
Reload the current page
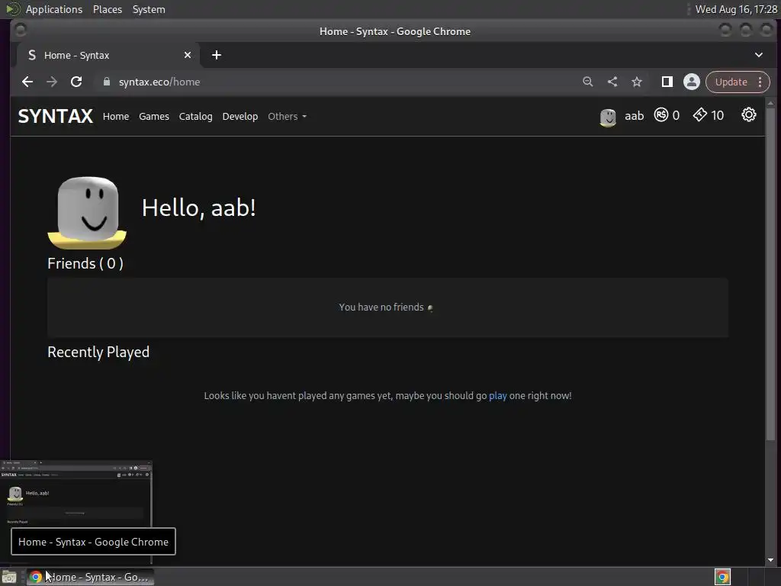(x=76, y=82)
